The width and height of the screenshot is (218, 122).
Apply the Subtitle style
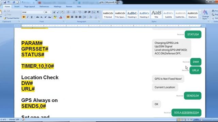[168, 15]
